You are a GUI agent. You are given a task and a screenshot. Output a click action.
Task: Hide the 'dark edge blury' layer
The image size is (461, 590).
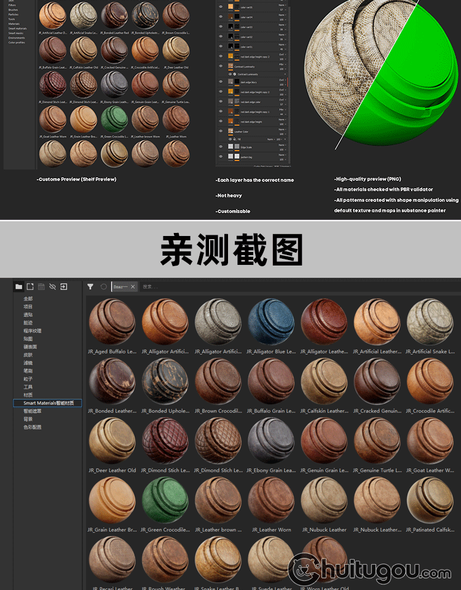tap(221, 82)
